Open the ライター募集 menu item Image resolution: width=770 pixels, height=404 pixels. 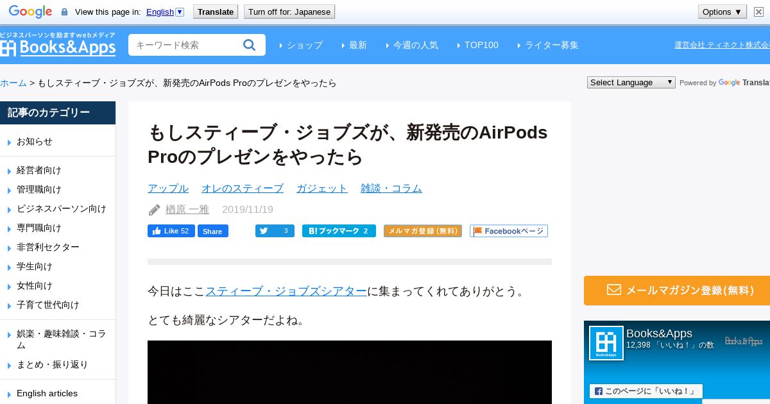pyautogui.click(x=548, y=45)
